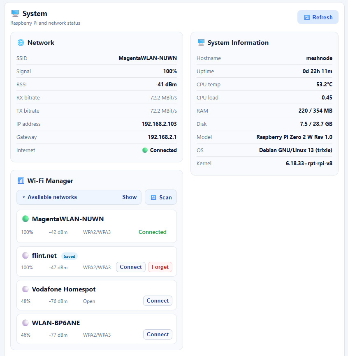Screen dimensions: 348x356
Task: Click the CPU temp value 53.2°C
Action: click(x=325, y=84)
